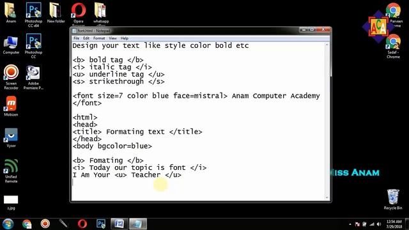Click the '<i> italic tag </i>' line
Image resolution: width=409 pixels, height=230 pixels.
(x=112, y=67)
